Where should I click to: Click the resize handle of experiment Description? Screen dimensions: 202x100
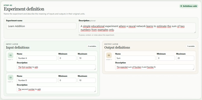coord(195,32)
